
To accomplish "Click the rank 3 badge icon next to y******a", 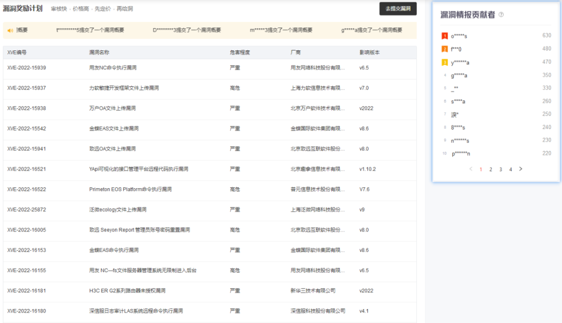I will click(444, 62).
